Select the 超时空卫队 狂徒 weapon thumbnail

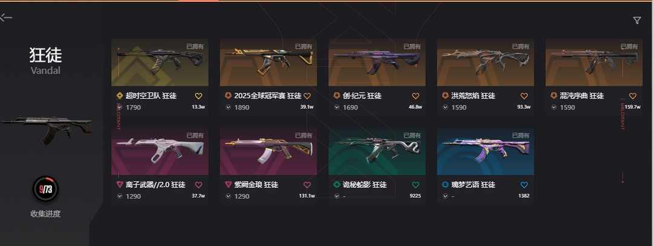pyautogui.click(x=160, y=62)
